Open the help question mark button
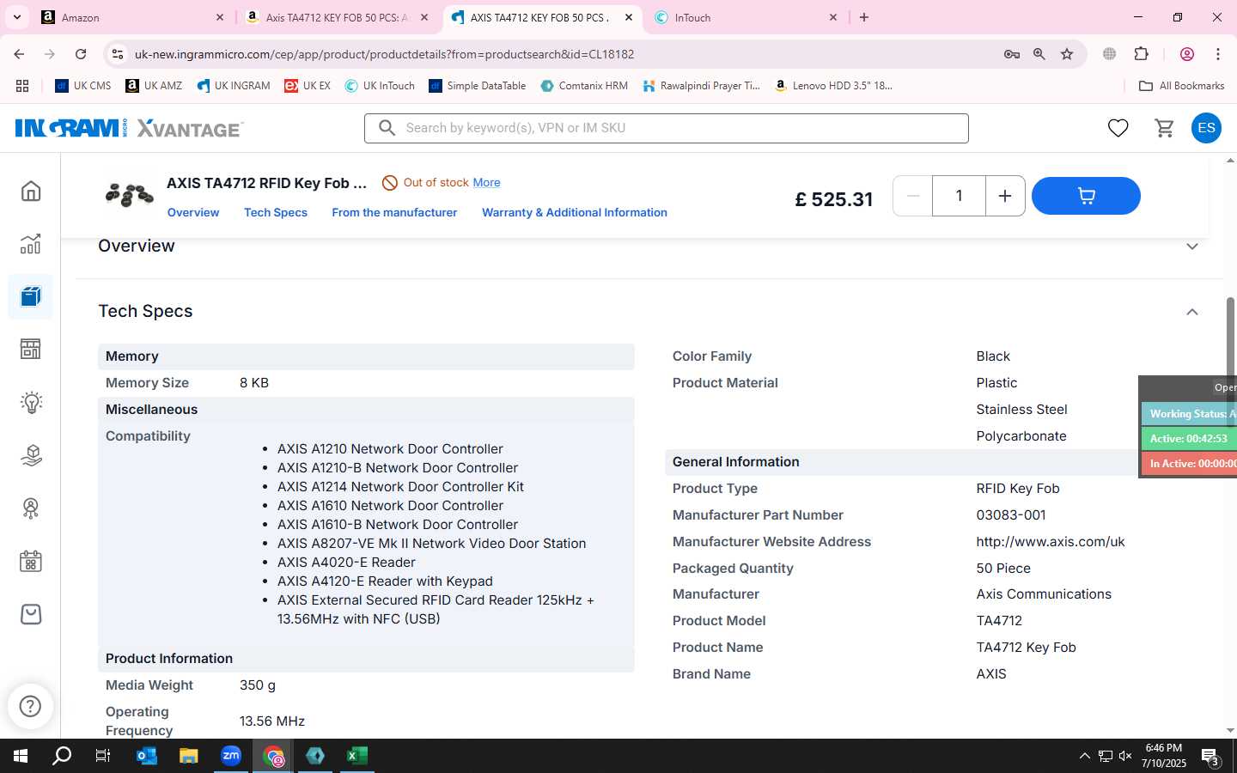The width and height of the screenshot is (1237, 773). (x=30, y=706)
